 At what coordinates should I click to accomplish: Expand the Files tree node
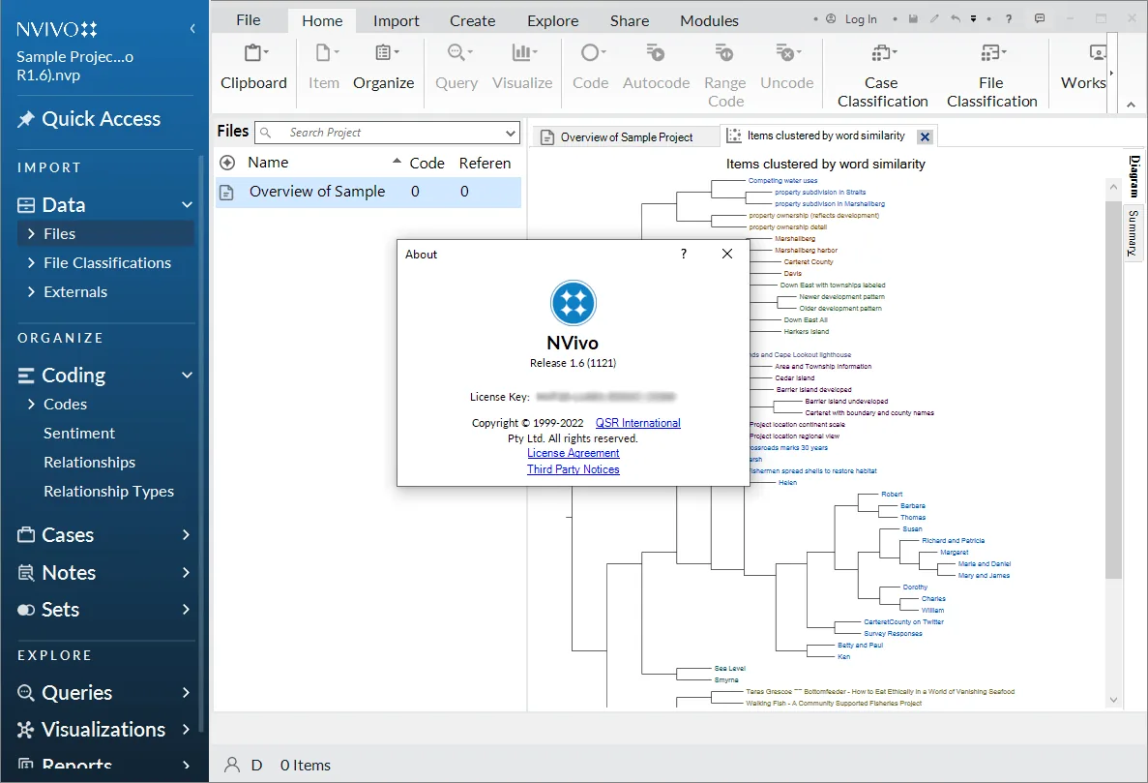click(x=31, y=233)
